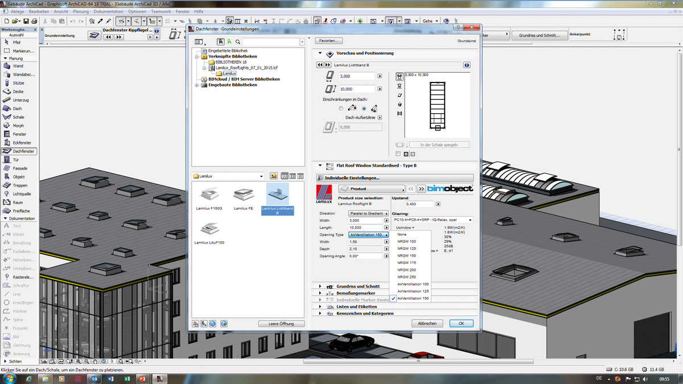Select the second roof constraint radio button
Image resolution: width=683 pixels, height=384 pixels.
pos(364,109)
